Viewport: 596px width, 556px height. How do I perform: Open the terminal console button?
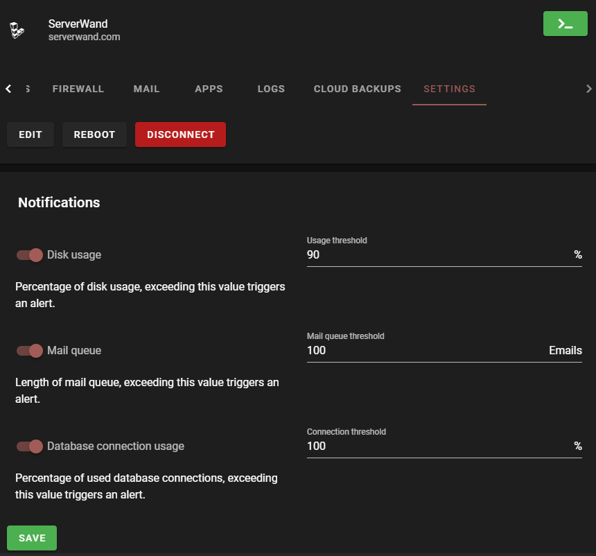point(565,24)
